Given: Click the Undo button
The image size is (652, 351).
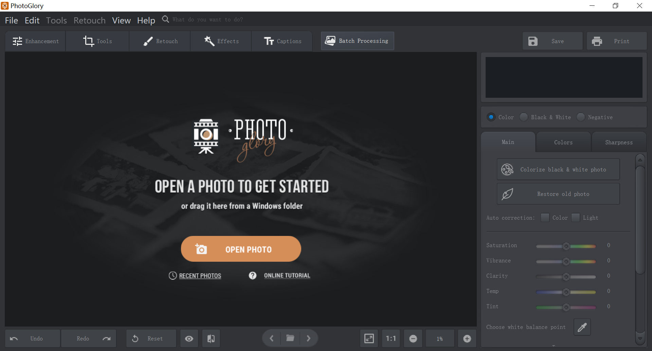Looking at the screenshot, I should point(33,338).
